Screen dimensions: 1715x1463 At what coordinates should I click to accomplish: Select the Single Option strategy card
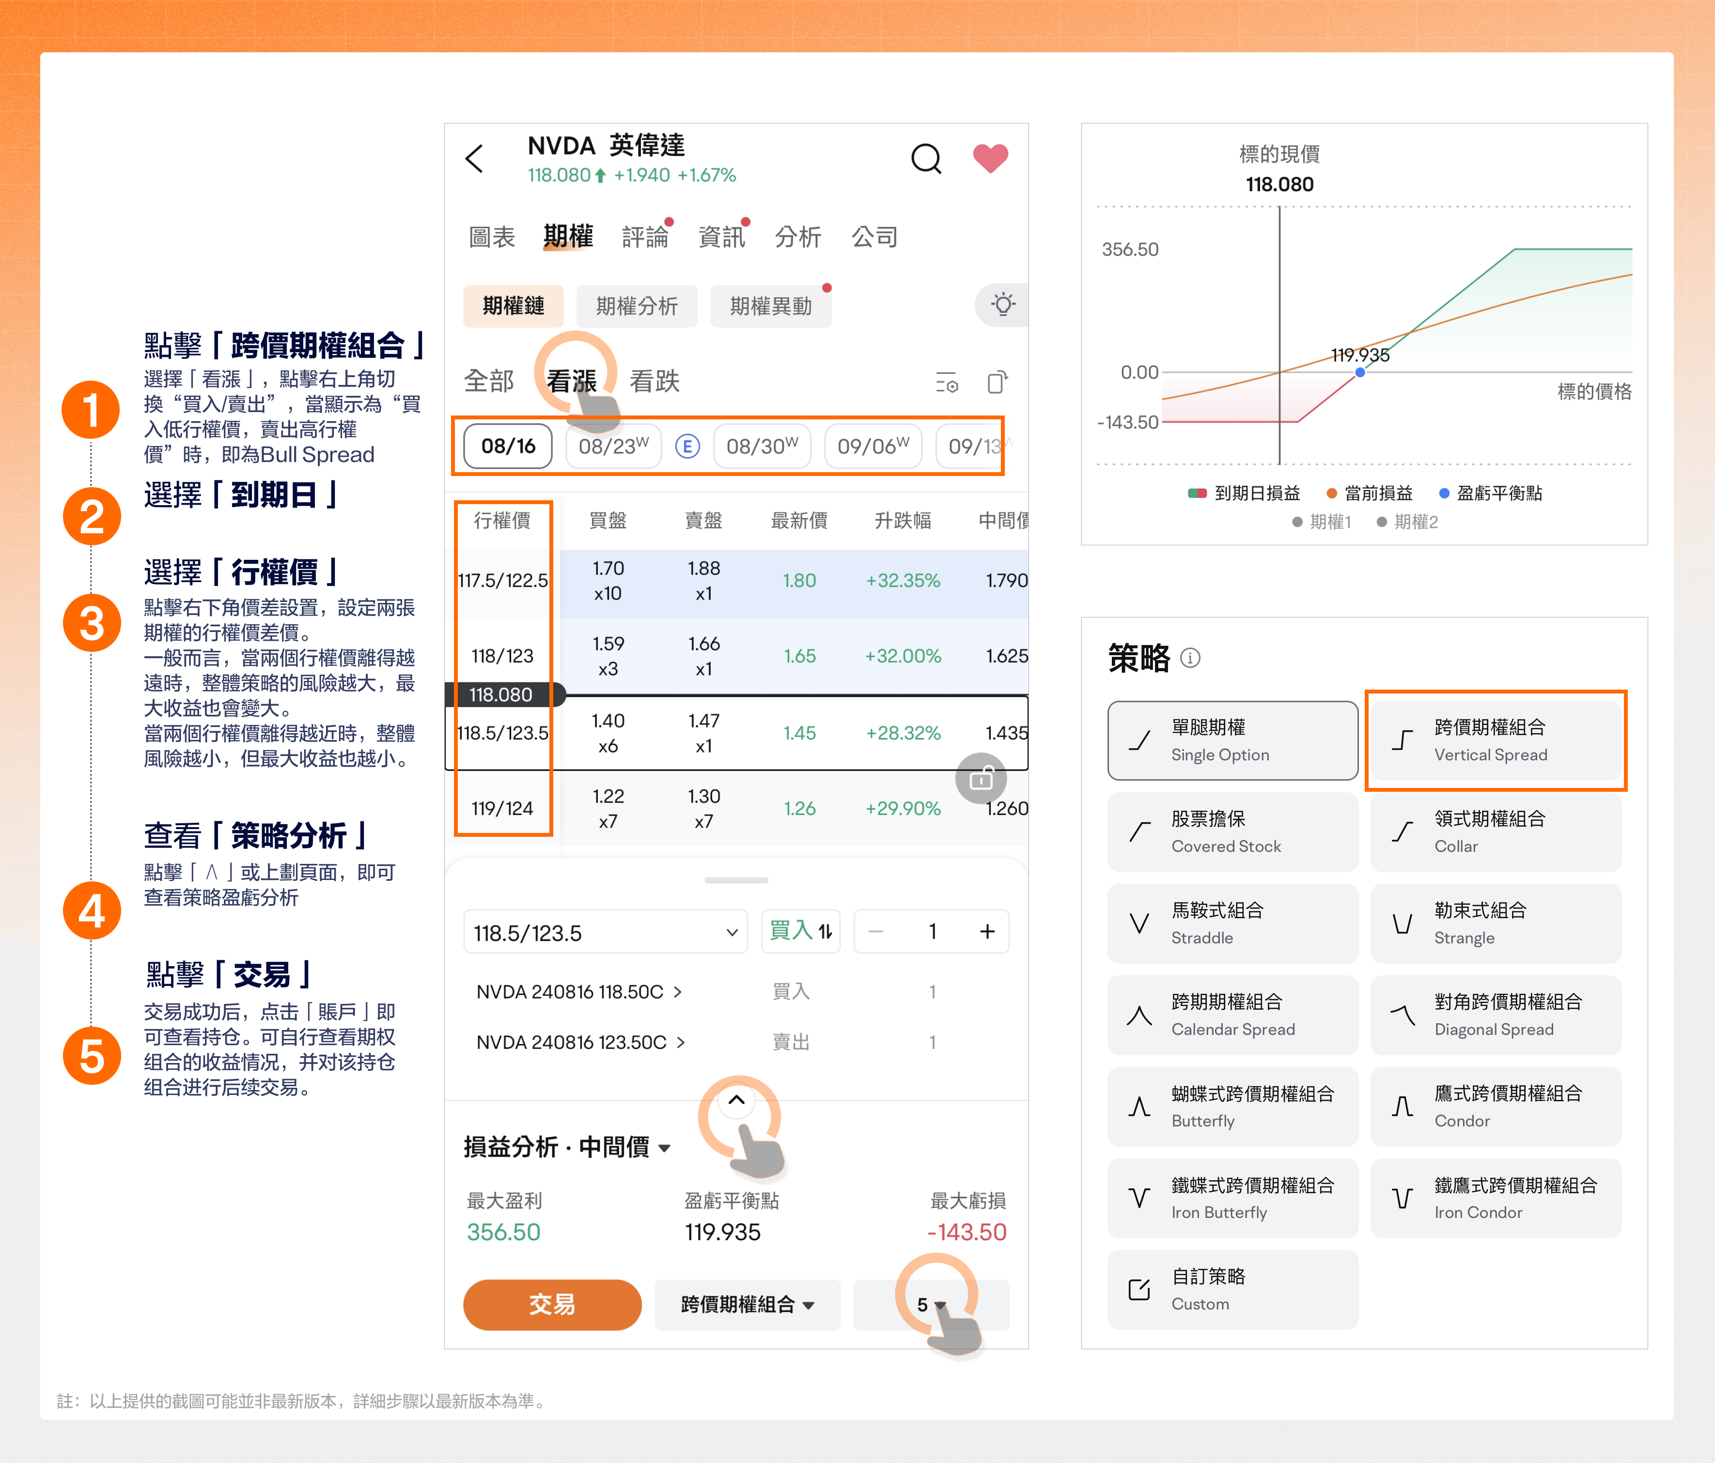(x=1232, y=740)
